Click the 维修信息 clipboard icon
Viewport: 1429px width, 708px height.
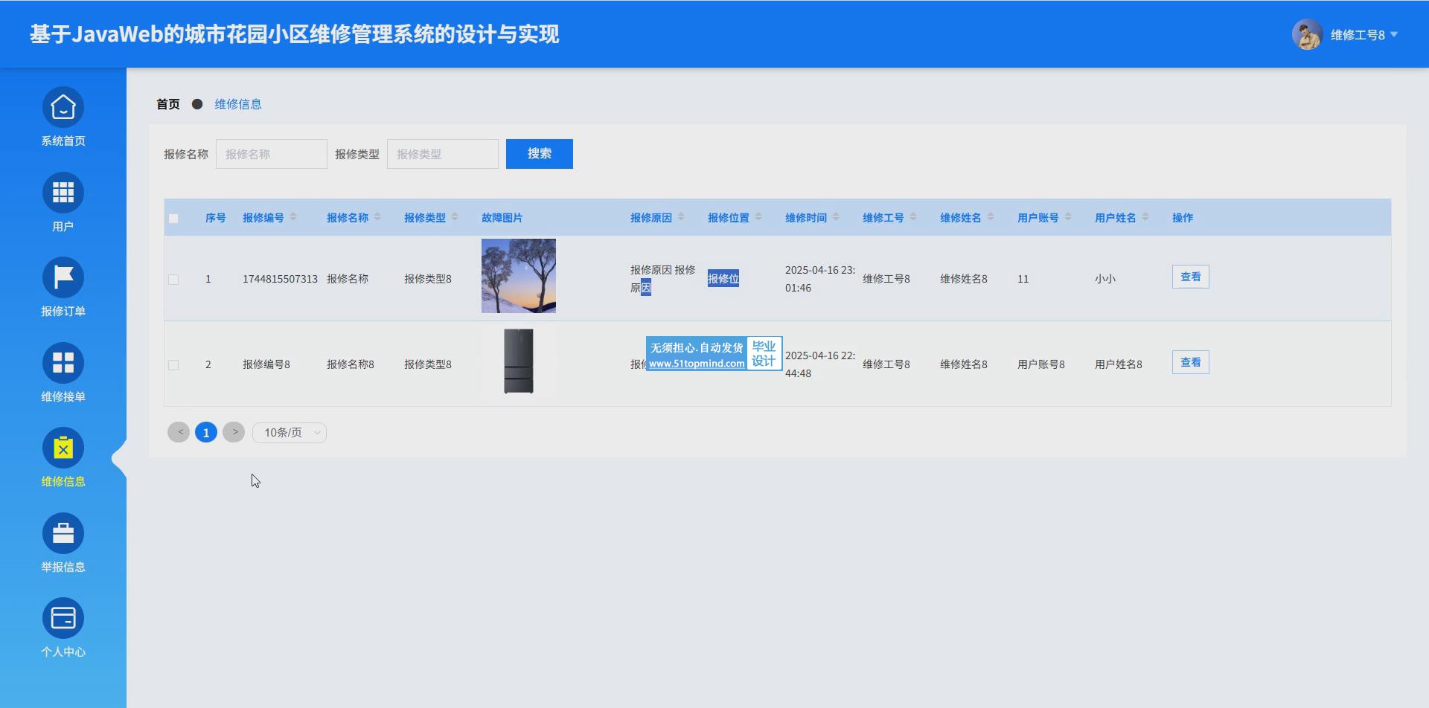(x=63, y=448)
